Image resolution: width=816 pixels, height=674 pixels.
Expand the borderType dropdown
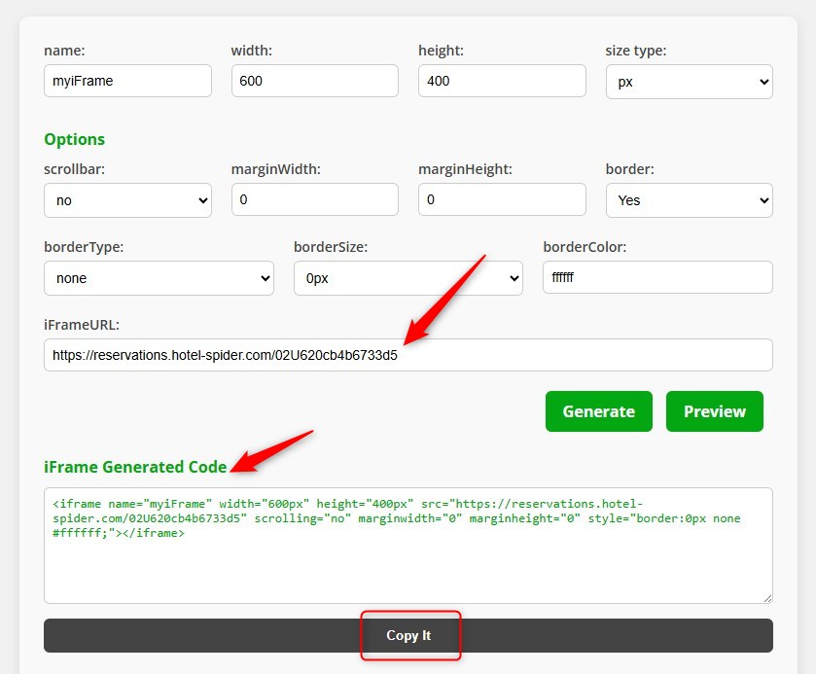(159, 278)
